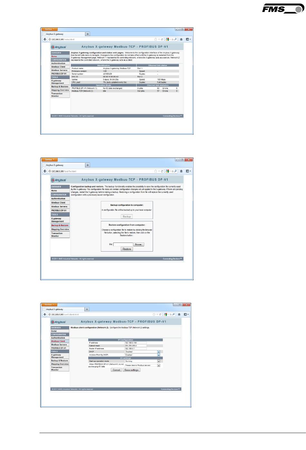This screenshot has height=450, width=306.
Task: Open Transaction Monitor on Modbus client page
Action: (x=60, y=369)
